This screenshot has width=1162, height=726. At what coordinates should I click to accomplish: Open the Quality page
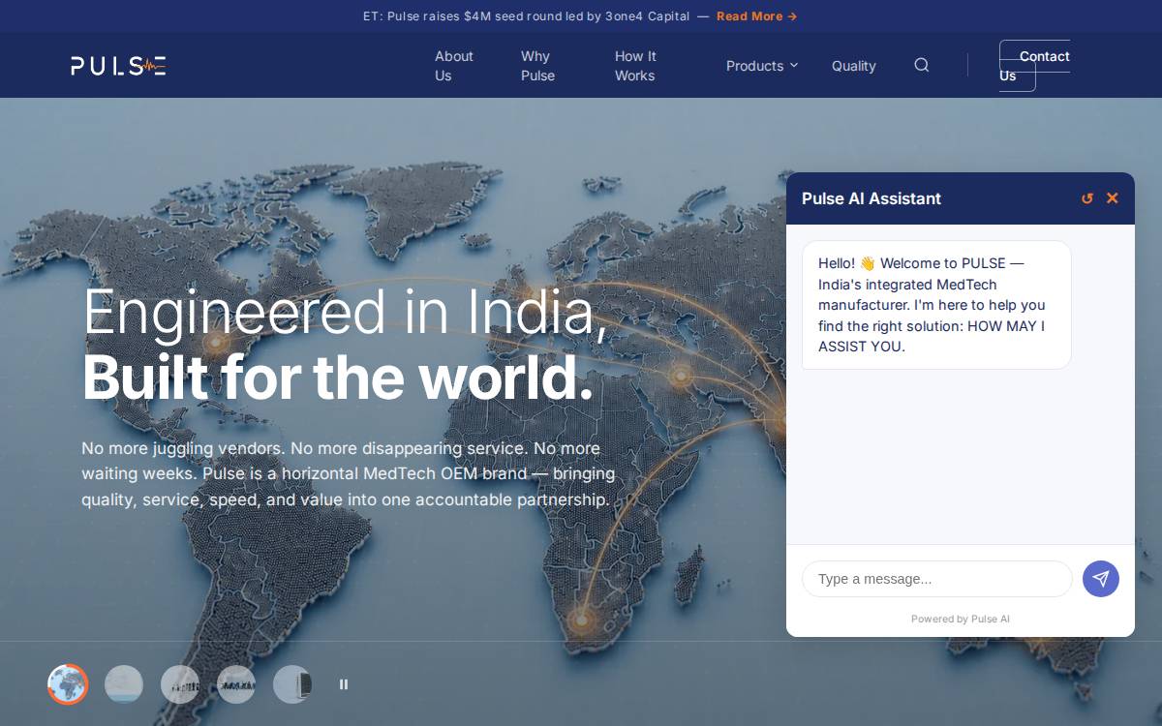(x=854, y=66)
